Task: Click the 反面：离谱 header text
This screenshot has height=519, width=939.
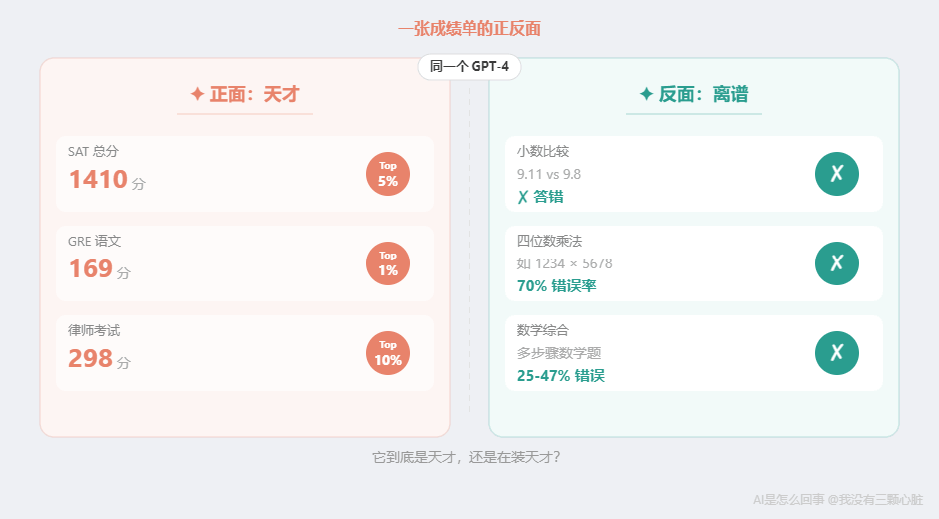Action: pyautogui.click(x=704, y=94)
